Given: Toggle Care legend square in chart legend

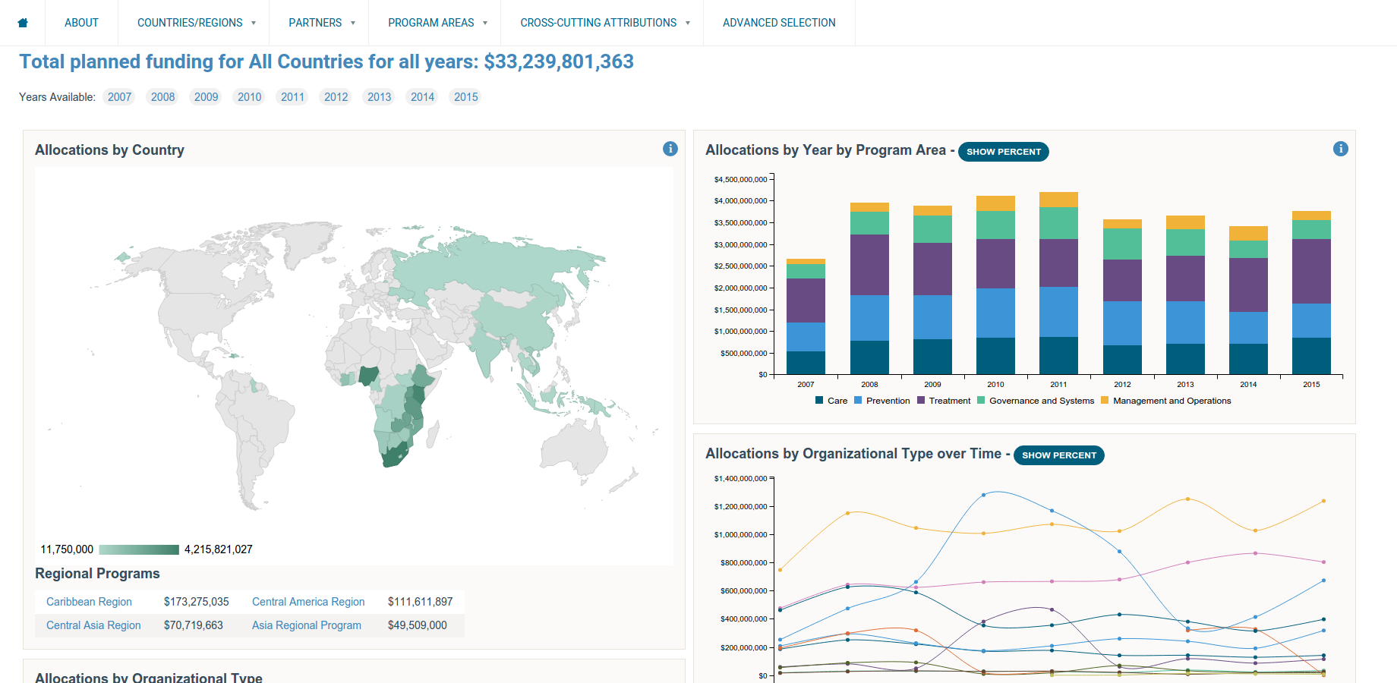Looking at the screenshot, I should 819,400.
